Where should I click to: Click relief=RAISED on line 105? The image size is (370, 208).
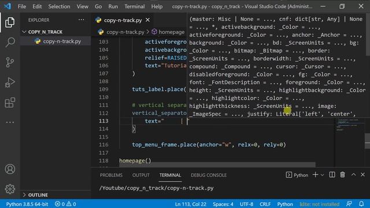click(x=165, y=58)
